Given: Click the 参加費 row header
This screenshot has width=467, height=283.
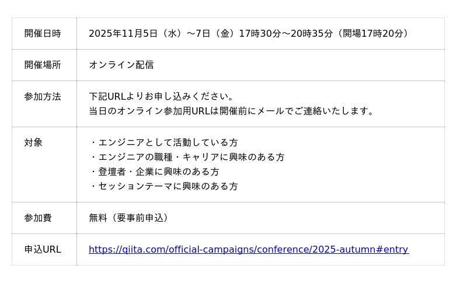Looking at the screenshot, I should tap(37, 218).
